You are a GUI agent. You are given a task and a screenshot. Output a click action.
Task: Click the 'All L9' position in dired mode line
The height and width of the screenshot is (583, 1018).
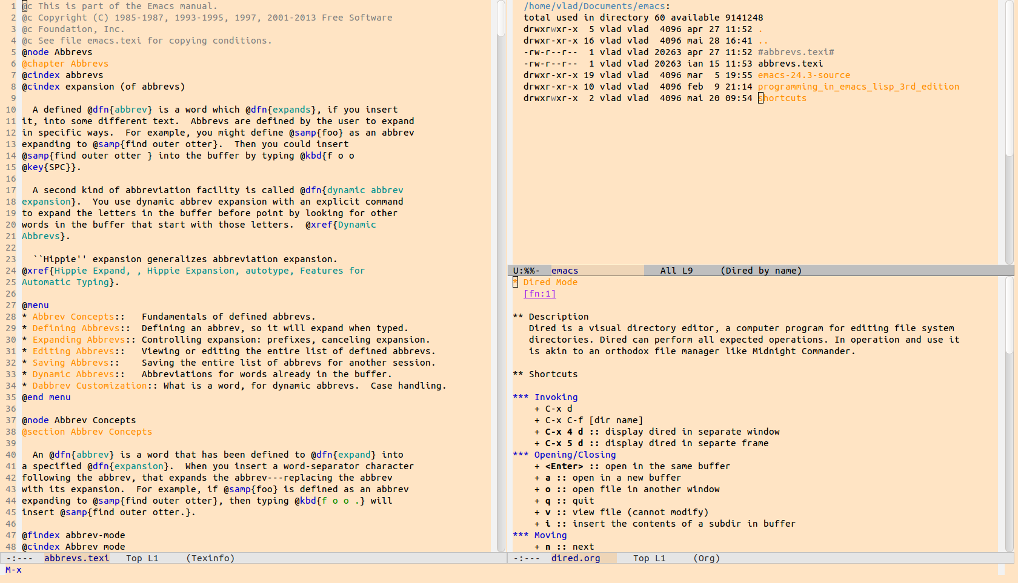pyautogui.click(x=677, y=271)
